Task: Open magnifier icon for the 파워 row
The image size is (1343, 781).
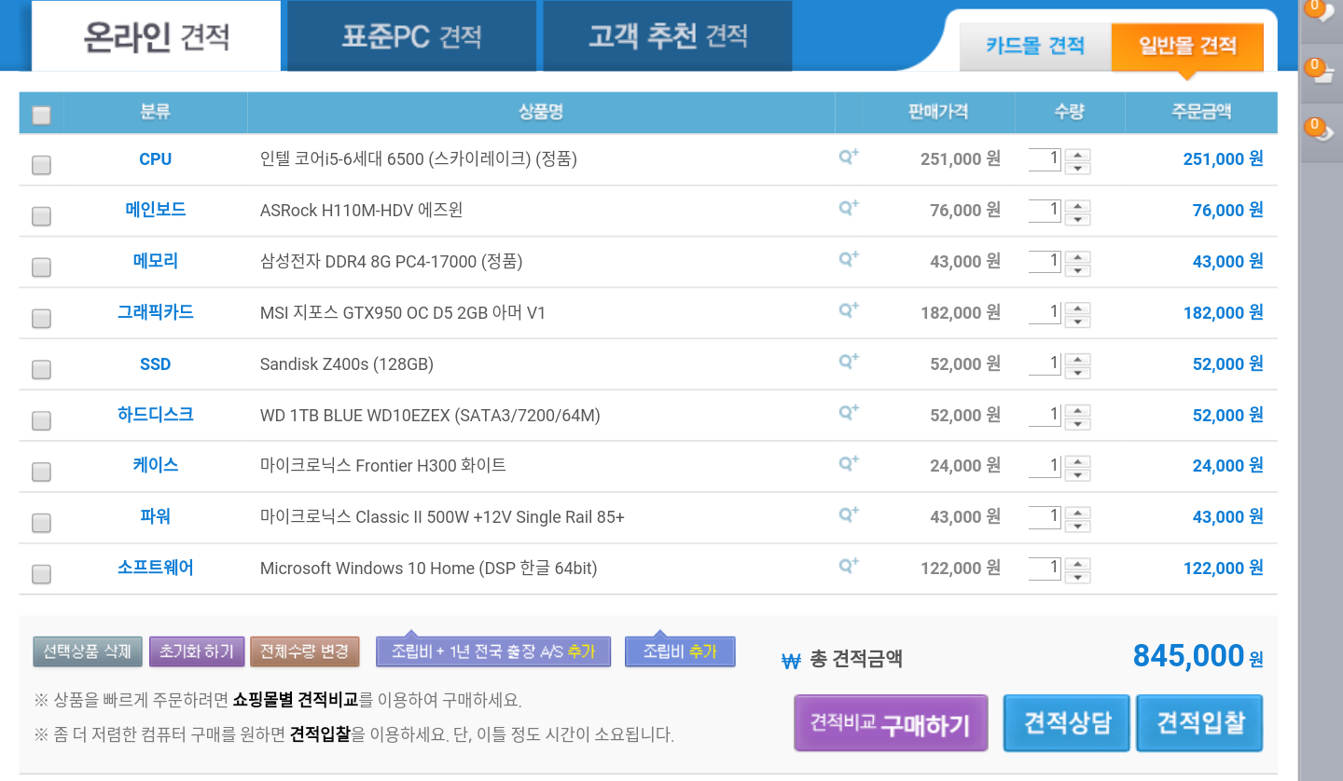Action: click(x=848, y=515)
